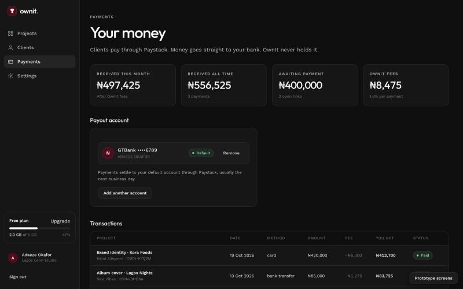Click the Transactions heading
Viewport: 463px width, 289px height.
point(106,224)
